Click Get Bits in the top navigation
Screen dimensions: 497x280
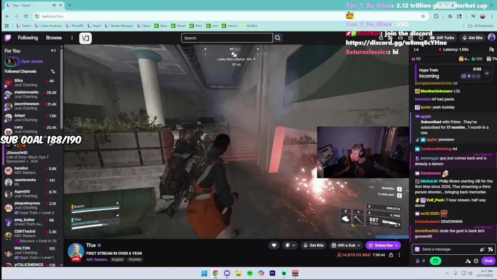pyautogui.click(x=472, y=38)
